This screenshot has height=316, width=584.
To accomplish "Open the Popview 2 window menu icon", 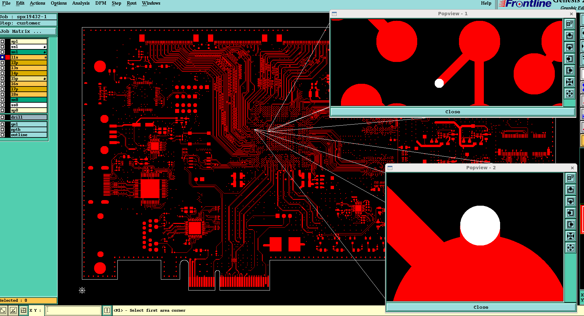I will pos(390,168).
